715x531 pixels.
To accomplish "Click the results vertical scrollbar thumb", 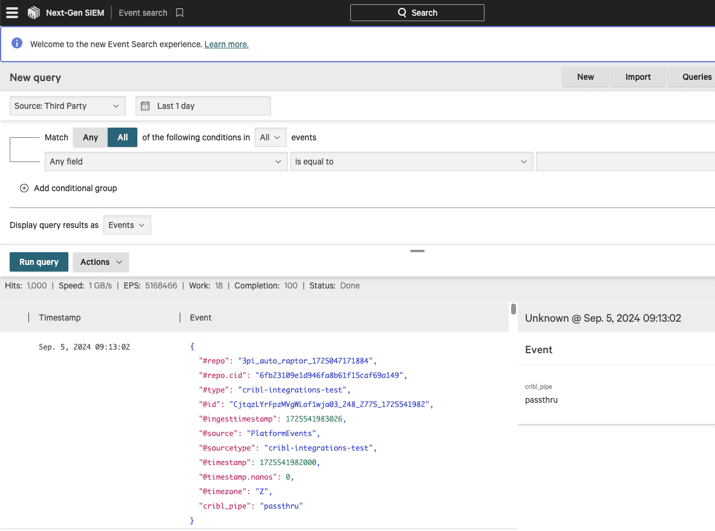I will [514, 309].
